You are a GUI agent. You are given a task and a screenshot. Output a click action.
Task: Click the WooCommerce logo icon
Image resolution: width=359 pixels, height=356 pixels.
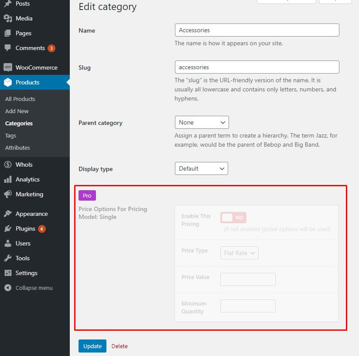[8, 67]
